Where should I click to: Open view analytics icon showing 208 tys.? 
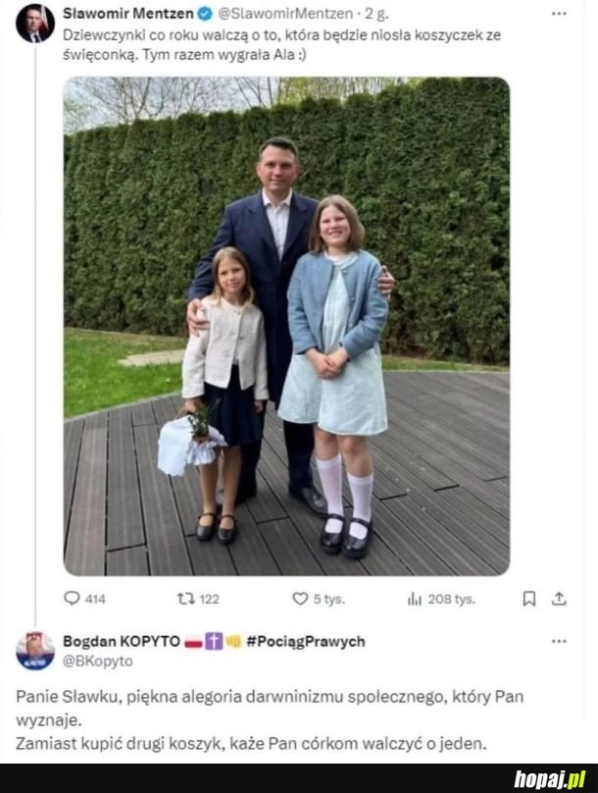tap(414, 600)
